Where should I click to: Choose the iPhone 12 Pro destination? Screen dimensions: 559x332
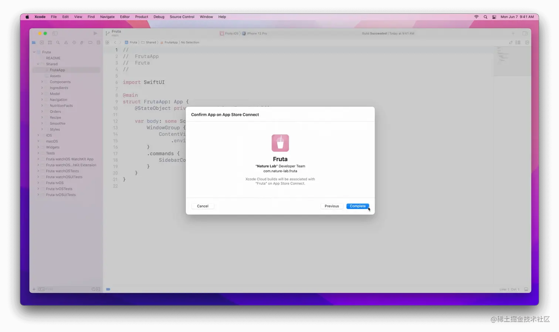point(254,33)
